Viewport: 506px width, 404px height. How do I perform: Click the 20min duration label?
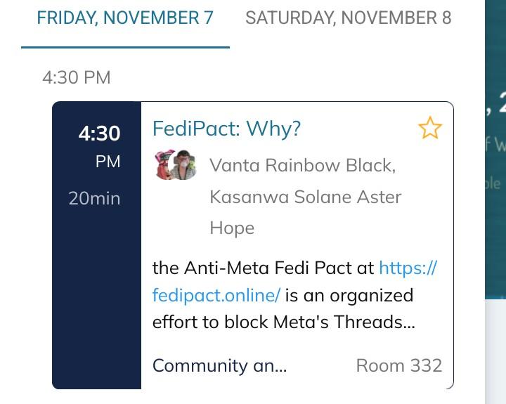coord(94,198)
